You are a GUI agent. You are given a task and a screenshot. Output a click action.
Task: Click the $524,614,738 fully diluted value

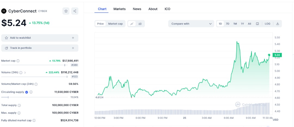(x=69, y=120)
